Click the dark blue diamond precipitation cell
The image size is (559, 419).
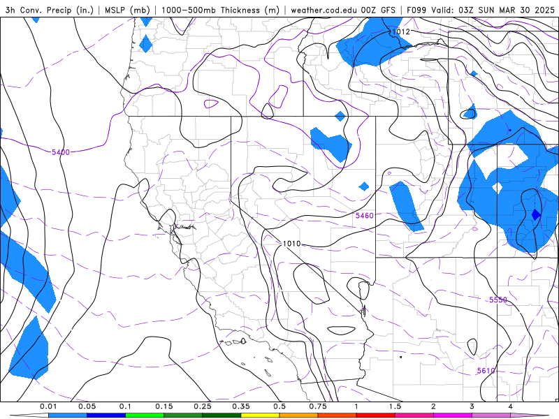(536, 215)
